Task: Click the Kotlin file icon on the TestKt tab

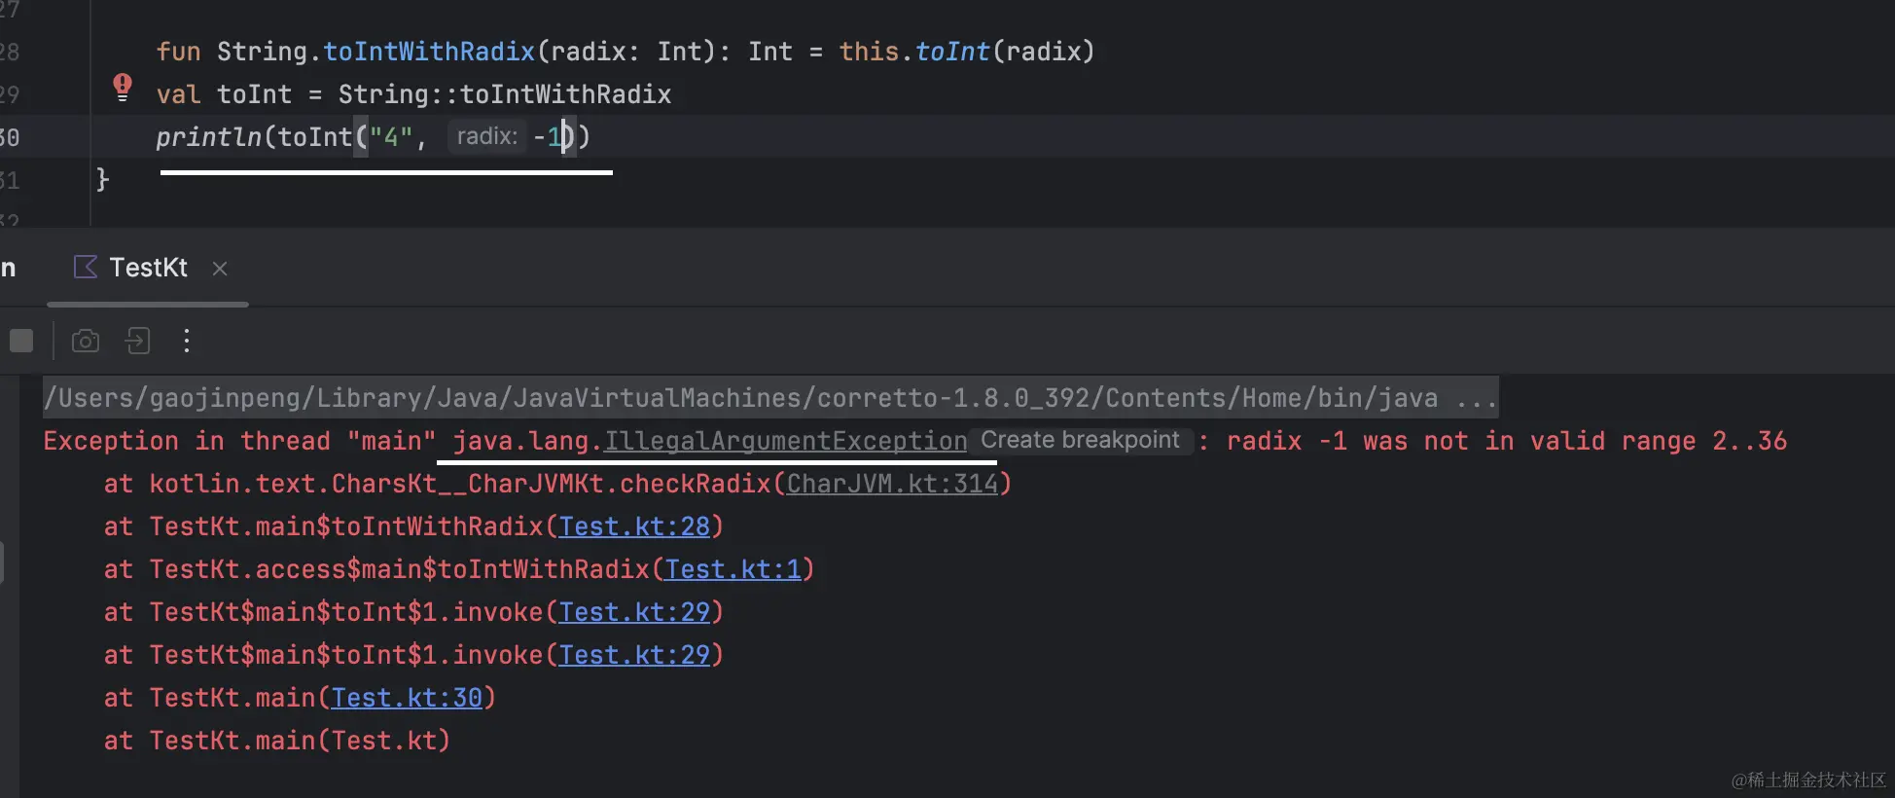Action: [x=86, y=268]
